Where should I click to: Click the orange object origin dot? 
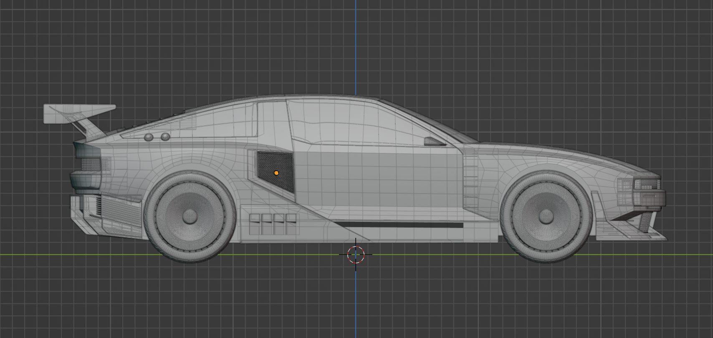click(x=276, y=173)
